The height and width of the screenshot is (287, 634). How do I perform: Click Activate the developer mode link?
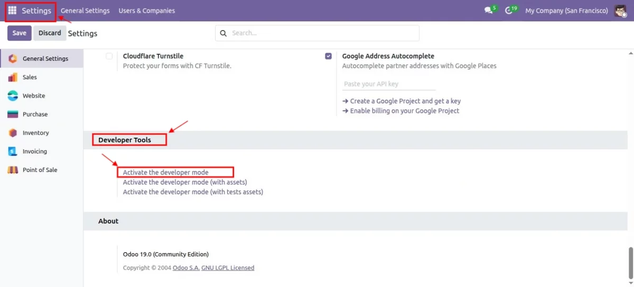point(165,172)
